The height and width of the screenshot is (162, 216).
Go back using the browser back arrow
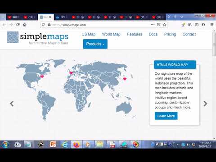coord(4,25)
